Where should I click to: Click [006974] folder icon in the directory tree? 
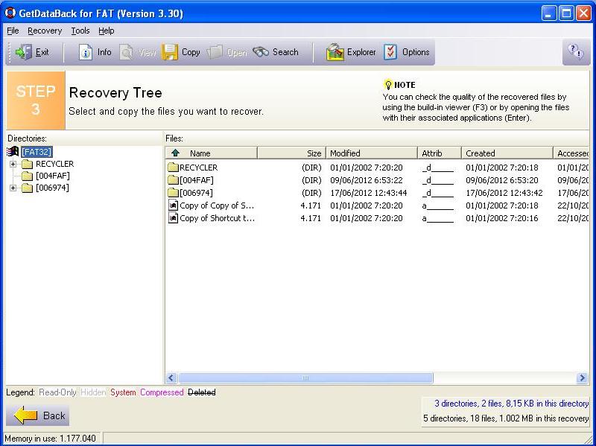27,188
